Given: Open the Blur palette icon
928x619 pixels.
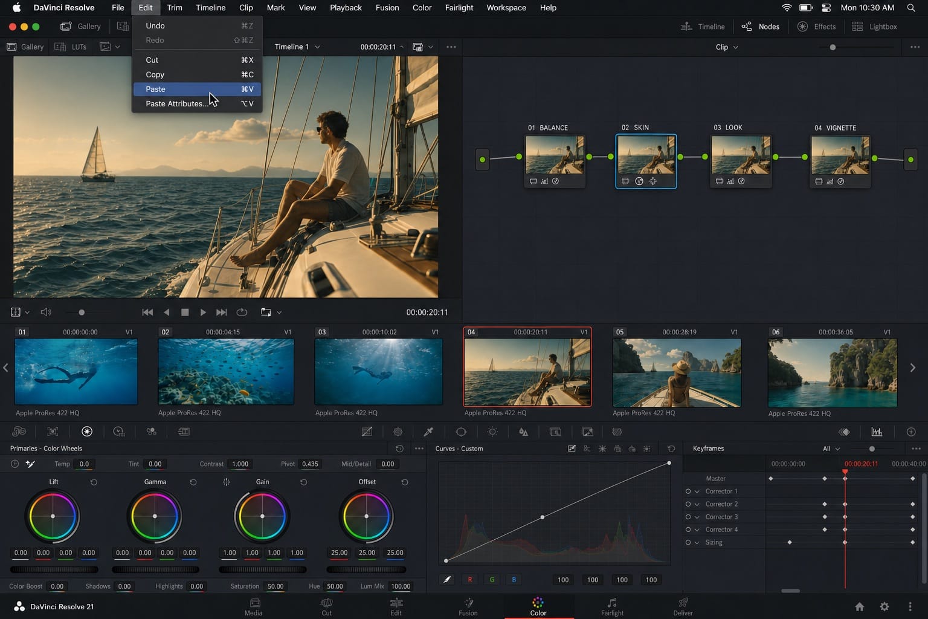Looking at the screenshot, I should (x=524, y=432).
